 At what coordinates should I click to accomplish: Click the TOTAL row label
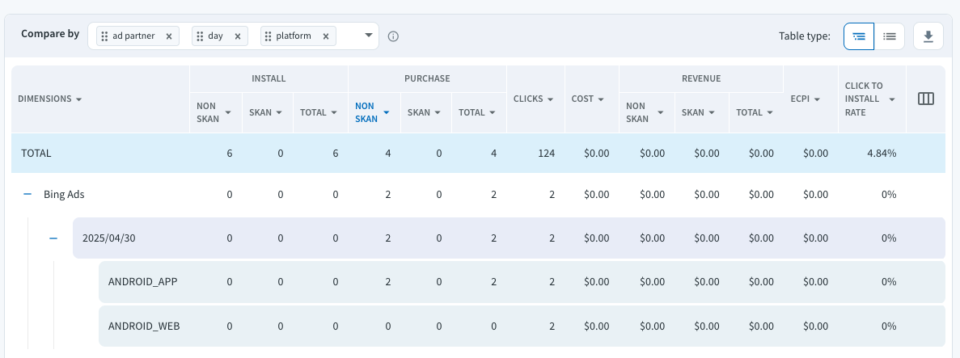(36, 153)
